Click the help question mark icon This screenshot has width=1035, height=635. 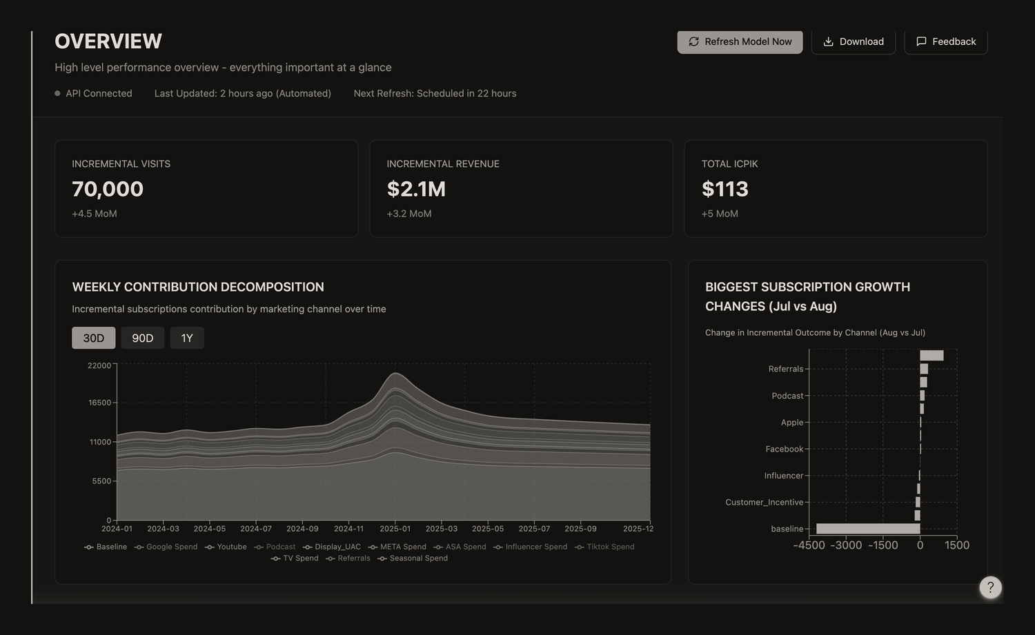[x=990, y=587]
